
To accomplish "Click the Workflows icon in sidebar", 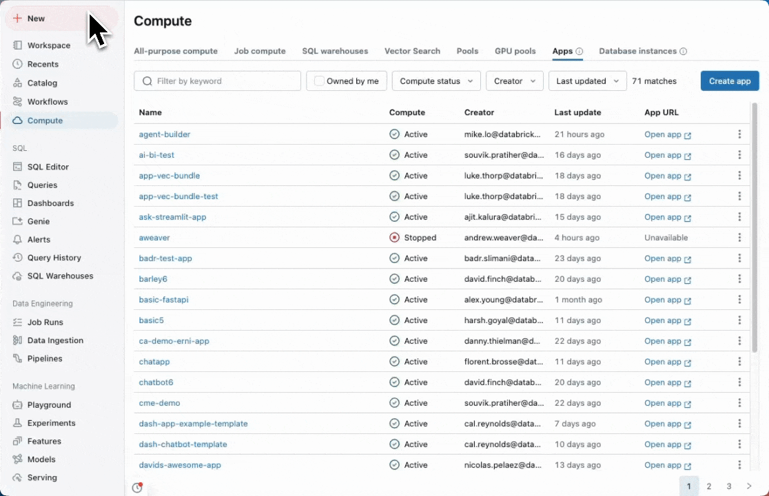I will [18, 101].
